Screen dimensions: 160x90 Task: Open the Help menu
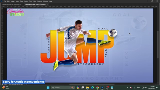[x=50, y=1]
